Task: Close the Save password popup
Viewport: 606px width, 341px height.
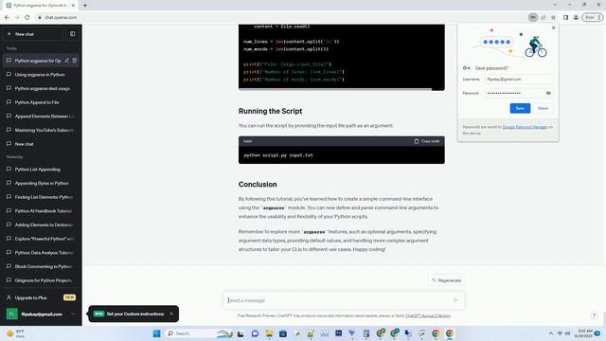Action: [553, 27]
